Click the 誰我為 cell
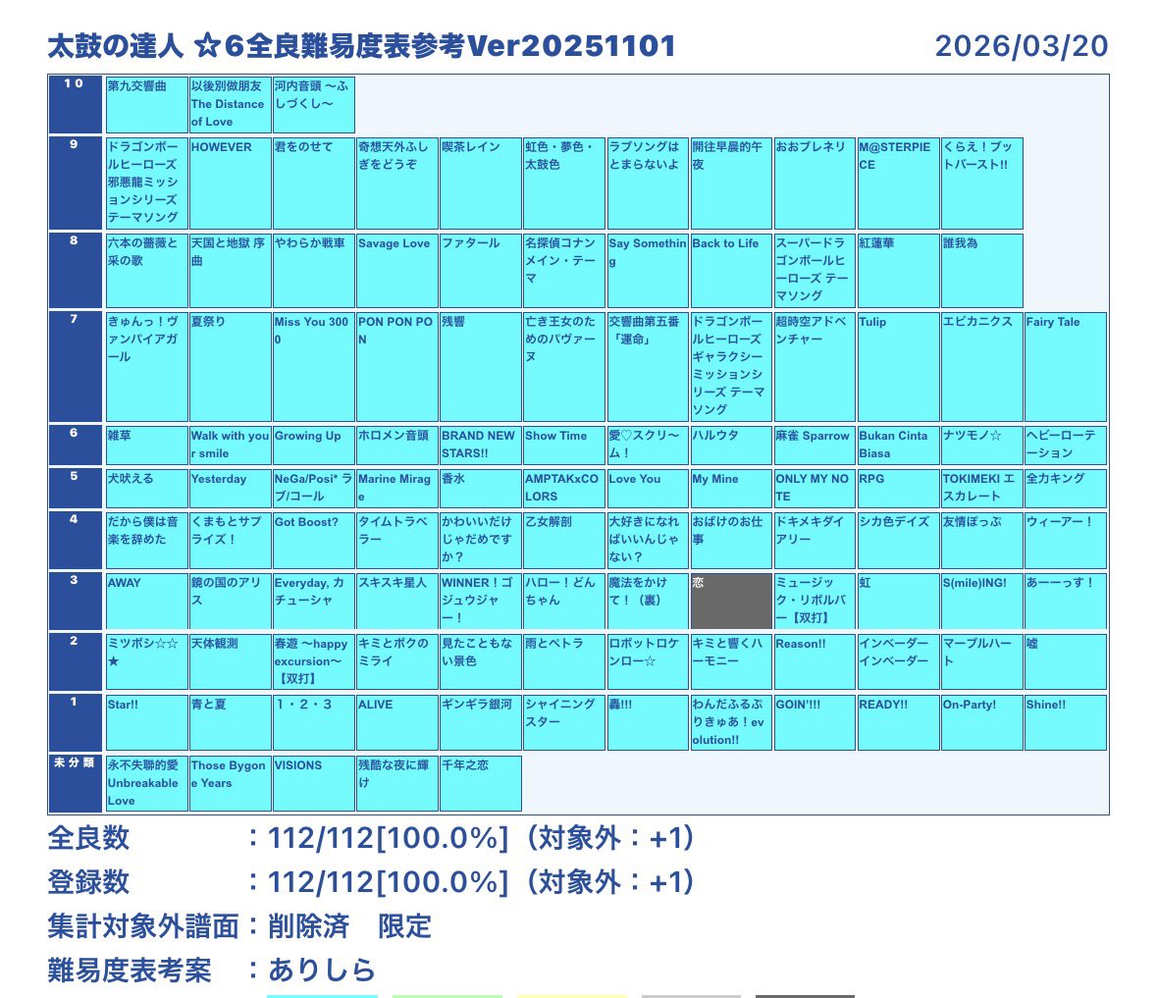1157x998 pixels. 981,270
